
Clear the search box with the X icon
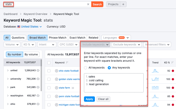88,4
